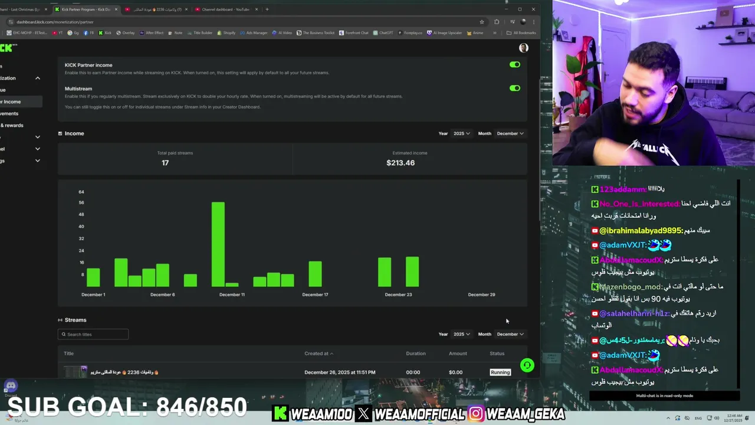Open the Streams Month December dropdown
Image resolution: width=755 pixels, height=425 pixels.
[x=510, y=334]
